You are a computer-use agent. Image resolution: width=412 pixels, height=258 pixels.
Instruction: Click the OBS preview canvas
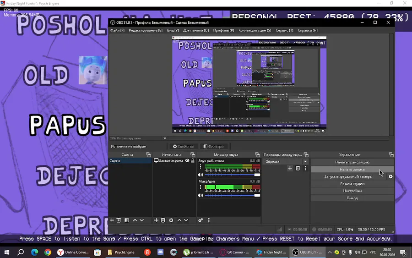pos(249,85)
